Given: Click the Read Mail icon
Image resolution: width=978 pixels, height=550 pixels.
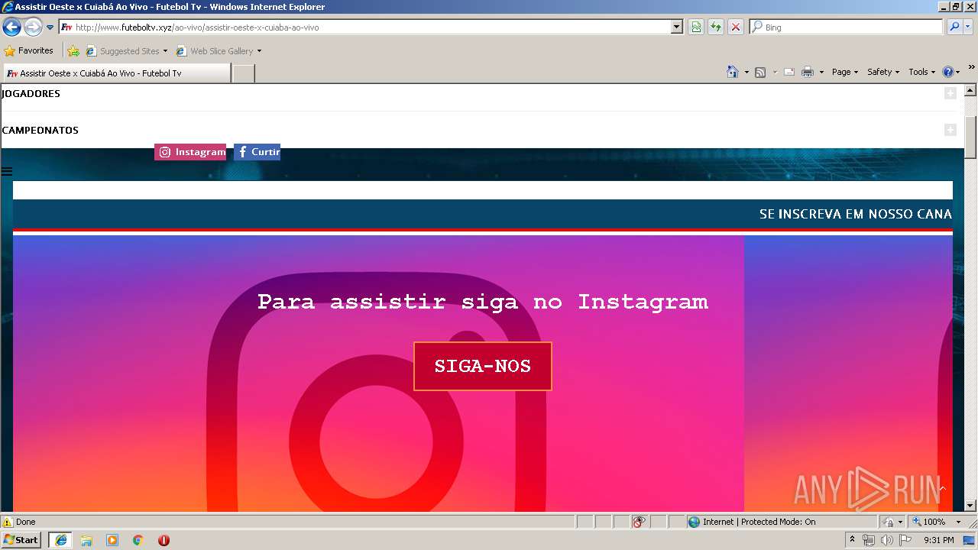Looking at the screenshot, I should pos(789,72).
